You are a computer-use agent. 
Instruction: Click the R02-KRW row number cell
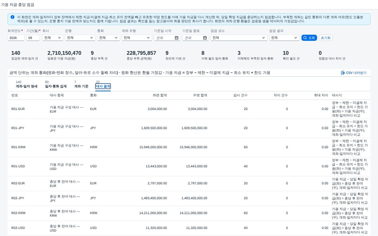(19, 213)
